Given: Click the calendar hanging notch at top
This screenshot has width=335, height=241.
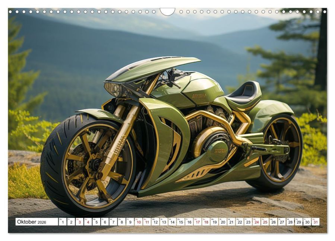Looking at the screenshot, I should 168,12.
